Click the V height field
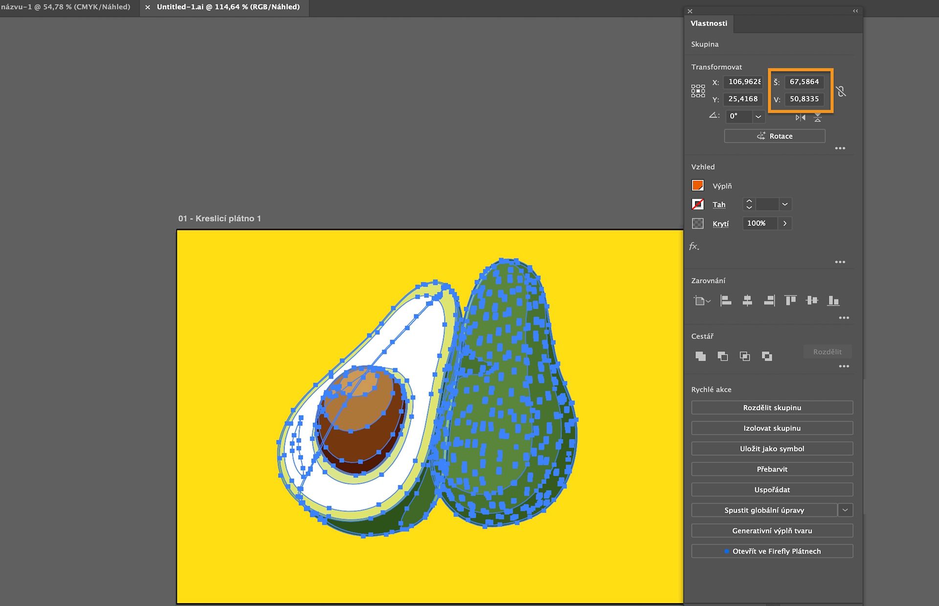Image resolution: width=939 pixels, height=606 pixels. point(804,99)
